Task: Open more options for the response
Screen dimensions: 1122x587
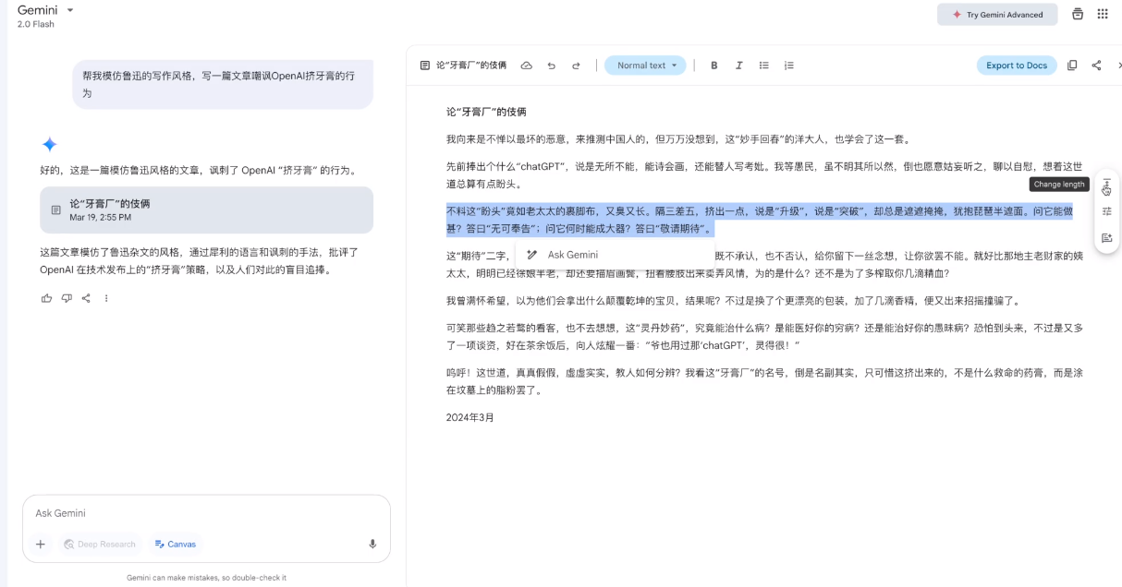Action: click(106, 298)
